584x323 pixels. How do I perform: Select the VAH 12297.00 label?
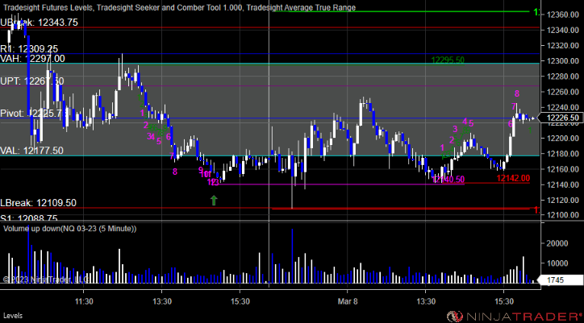(x=32, y=59)
